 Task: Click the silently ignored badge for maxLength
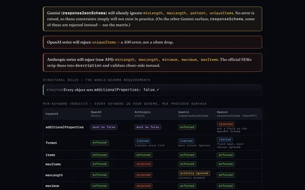coord(194,173)
